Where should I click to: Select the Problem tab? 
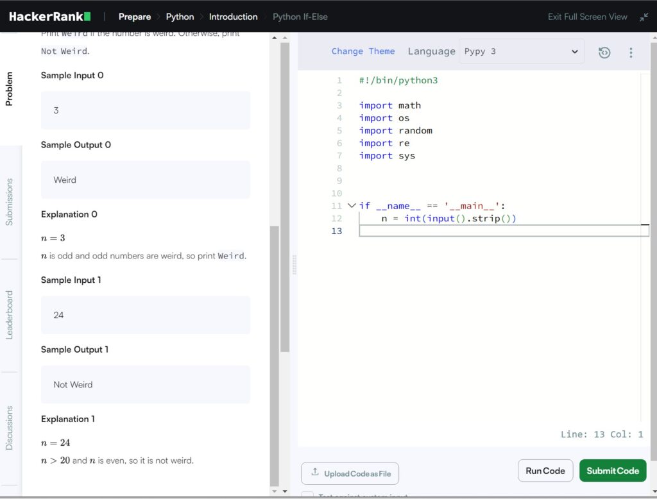point(10,89)
